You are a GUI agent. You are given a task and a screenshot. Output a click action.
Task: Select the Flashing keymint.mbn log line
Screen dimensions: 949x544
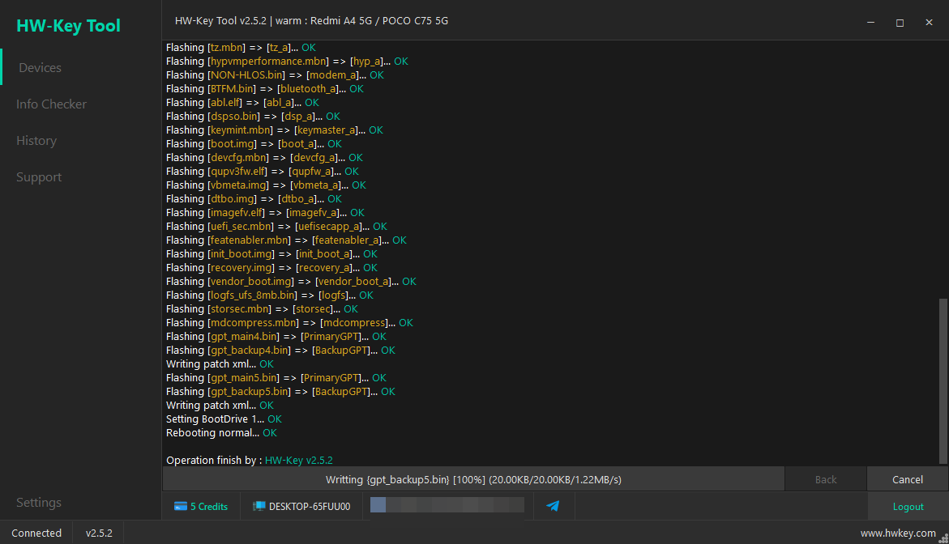pyautogui.click(x=274, y=130)
